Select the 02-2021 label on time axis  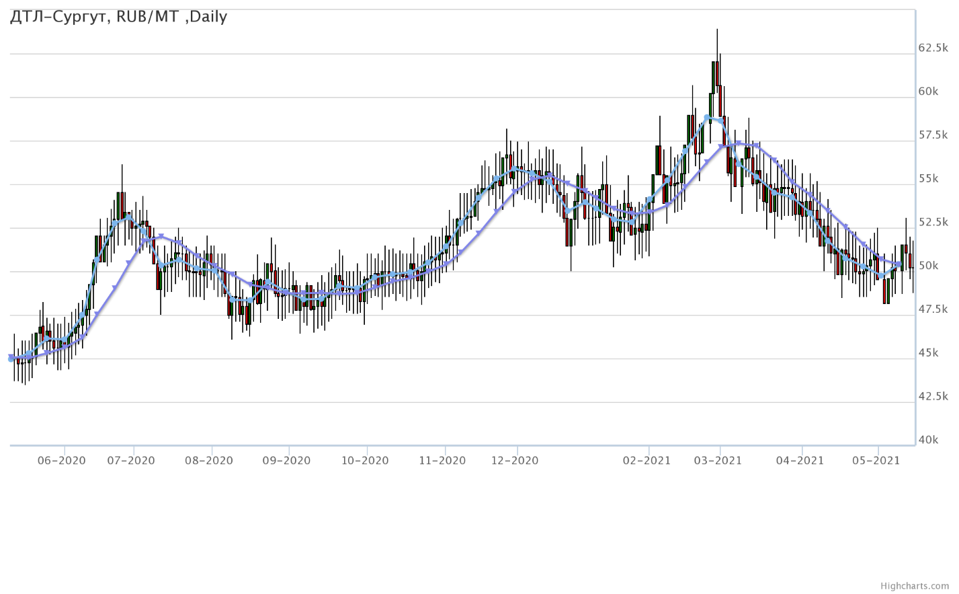[x=647, y=461]
